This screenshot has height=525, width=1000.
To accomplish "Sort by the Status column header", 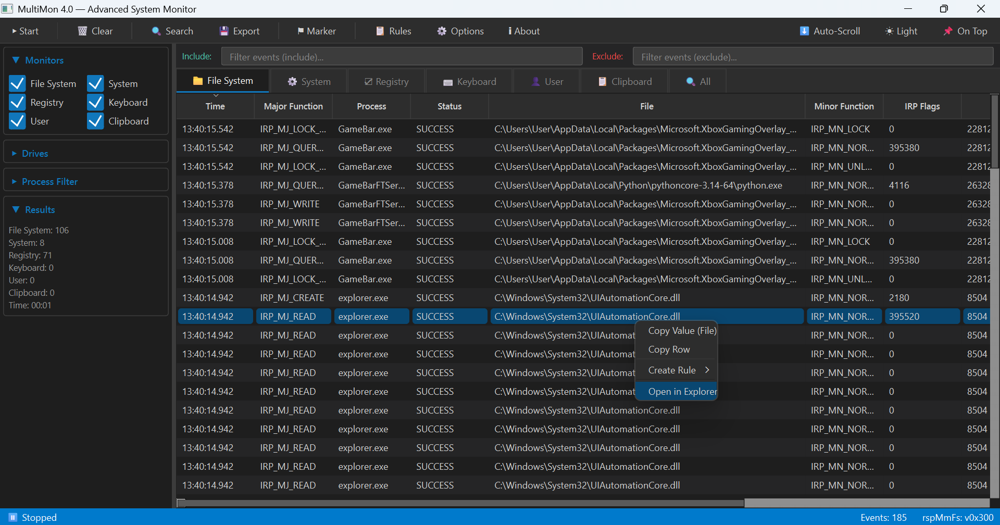I will (x=449, y=106).
